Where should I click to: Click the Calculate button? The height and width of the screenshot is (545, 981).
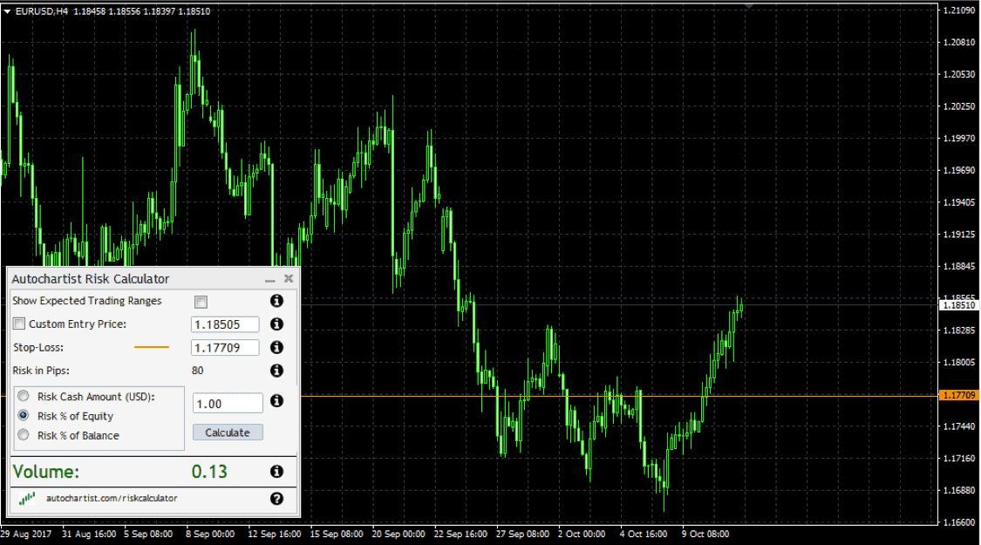228,433
